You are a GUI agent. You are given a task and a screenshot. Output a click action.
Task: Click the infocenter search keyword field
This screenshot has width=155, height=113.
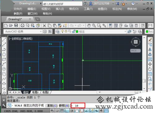(x=62, y=4)
